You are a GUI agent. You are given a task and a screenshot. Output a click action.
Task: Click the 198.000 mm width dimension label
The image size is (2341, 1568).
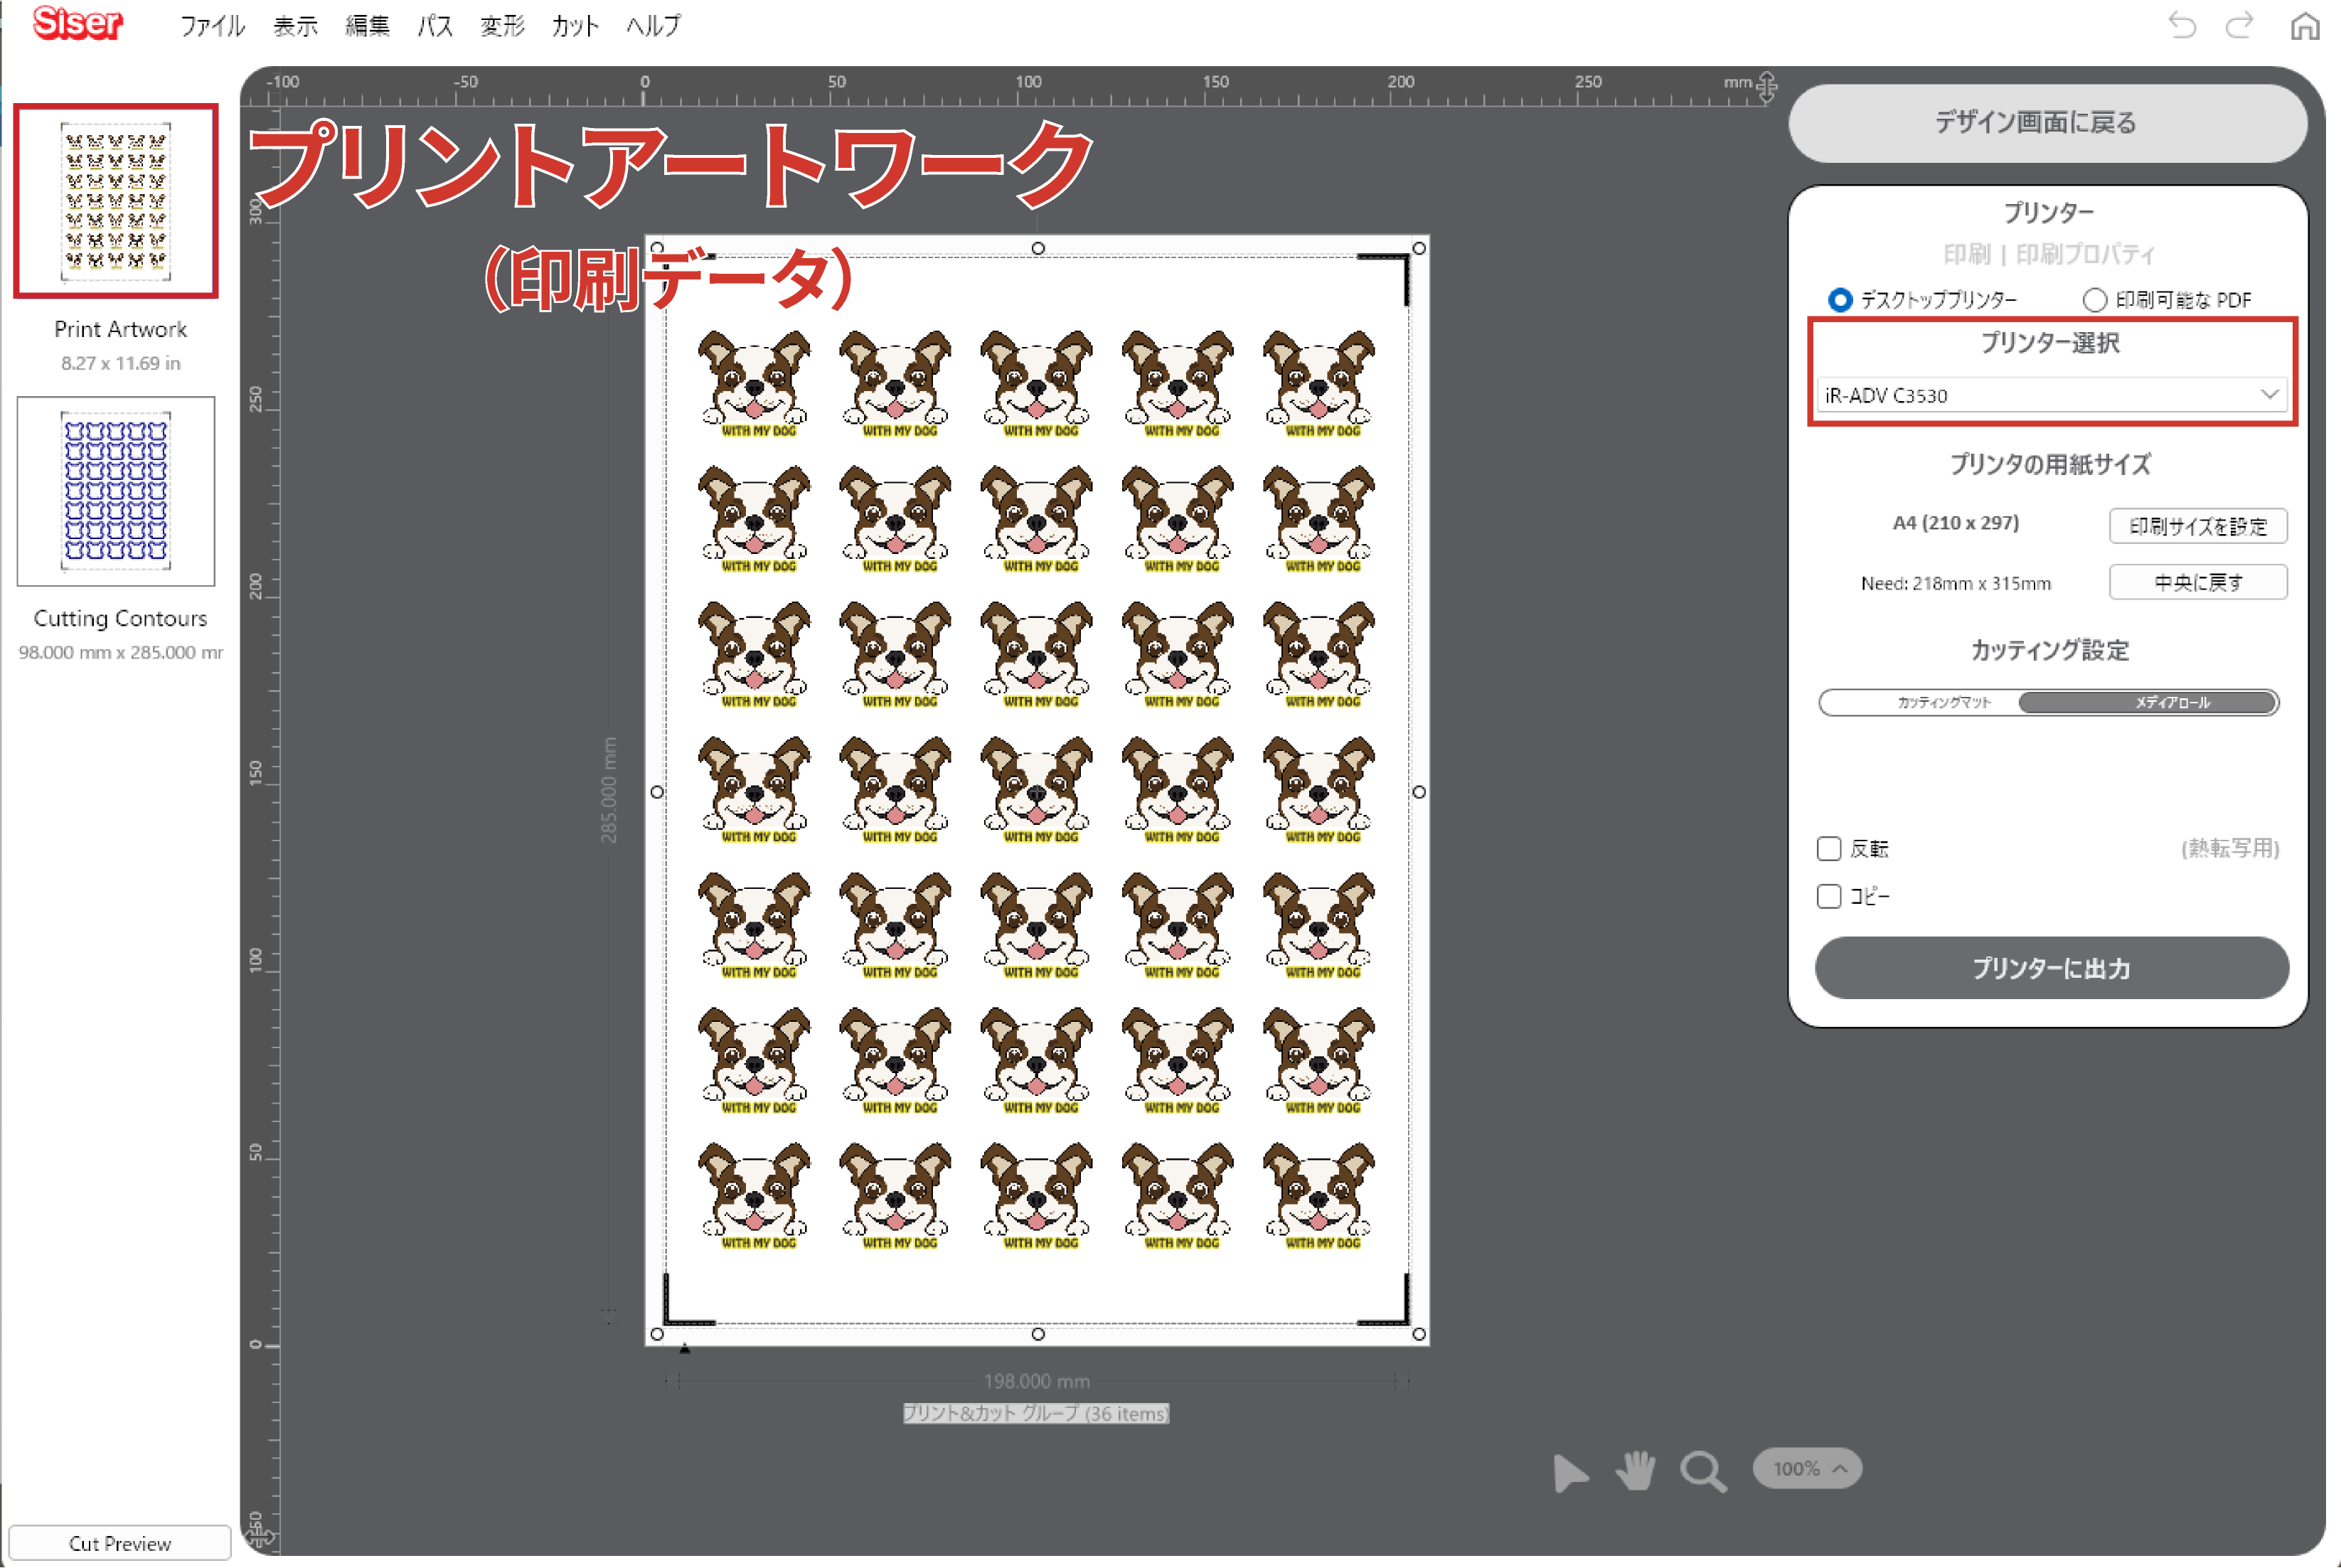click(1036, 1381)
